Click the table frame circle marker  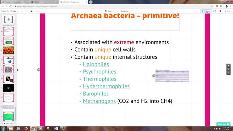pos(154,76)
